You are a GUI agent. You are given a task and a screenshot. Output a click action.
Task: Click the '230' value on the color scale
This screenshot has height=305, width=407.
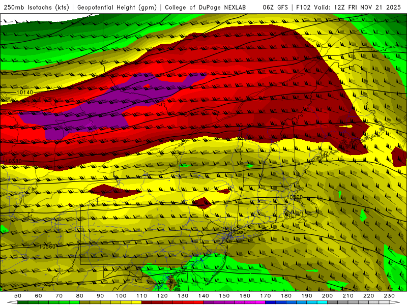(389, 296)
